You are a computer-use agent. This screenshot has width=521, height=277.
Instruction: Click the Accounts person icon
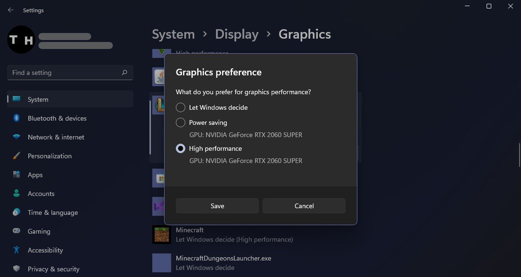[x=17, y=193]
